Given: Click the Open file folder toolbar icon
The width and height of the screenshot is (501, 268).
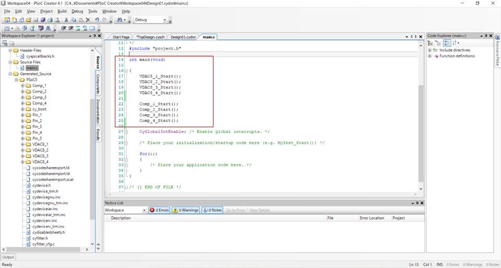Looking at the screenshot, I should pyautogui.click(x=28, y=20).
